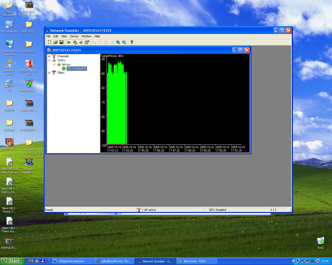Click the Zoom Out magnifier icon
Viewport: 332px width, 265px height.
click(124, 42)
